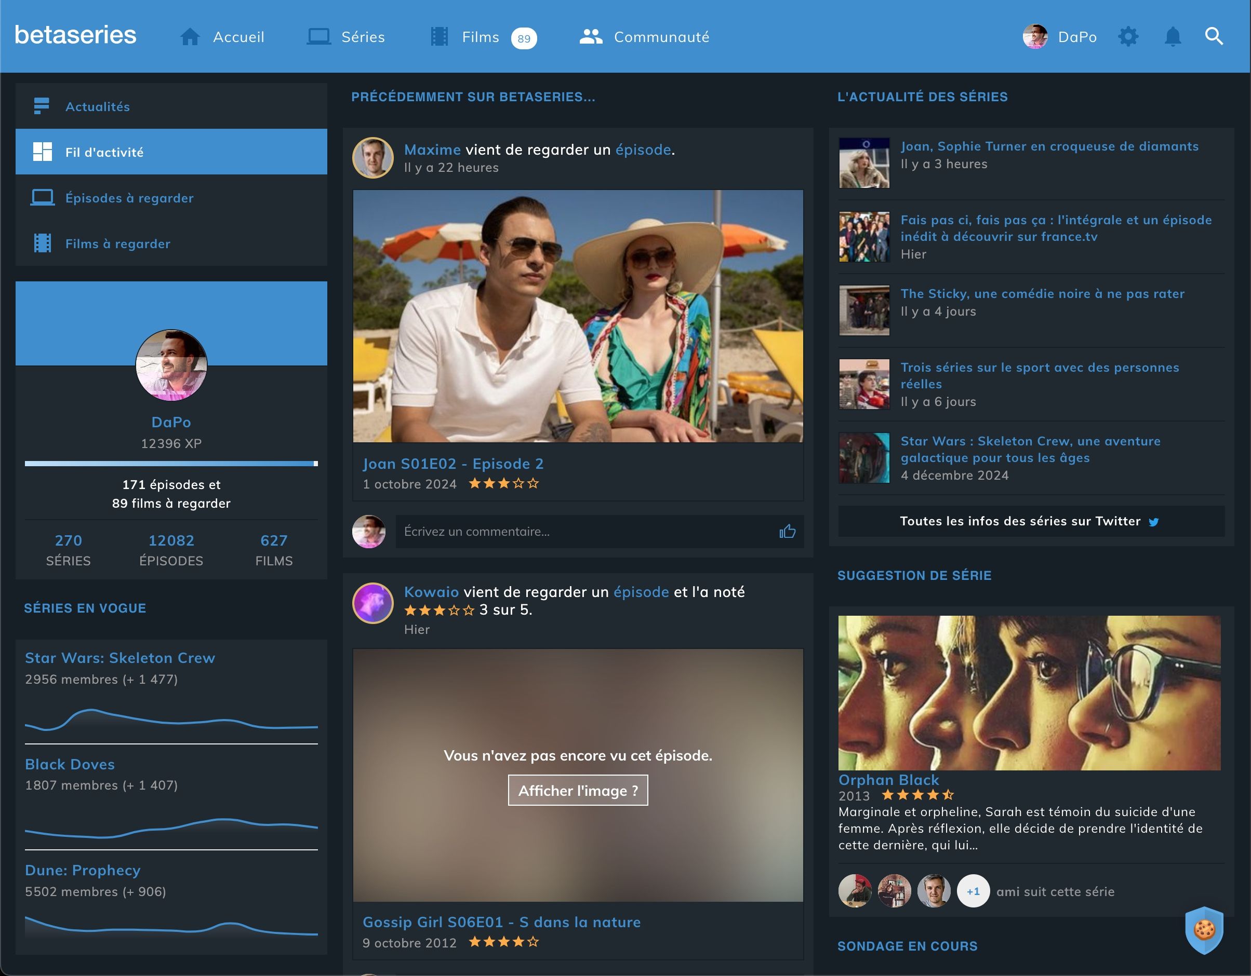This screenshot has width=1251, height=976.
Task: Open the settings gear icon
Action: [1128, 37]
